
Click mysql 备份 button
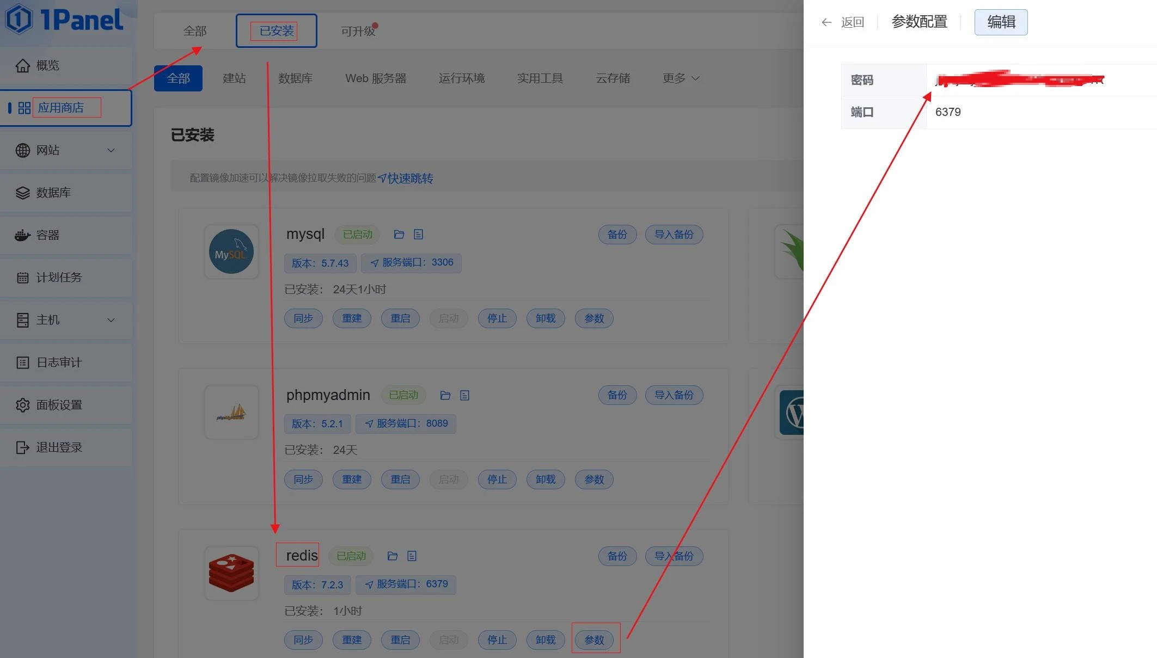coord(617,235)
